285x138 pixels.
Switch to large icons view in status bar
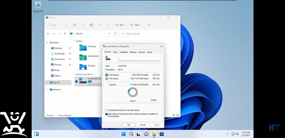click(x=178, y=115)
